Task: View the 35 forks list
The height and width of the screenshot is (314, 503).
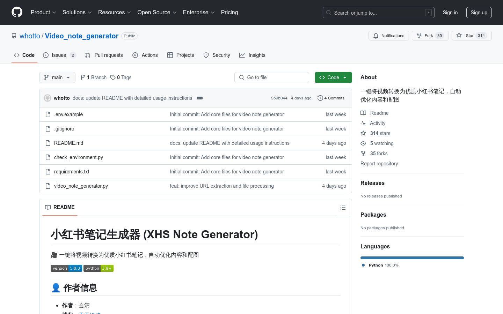Action: 374,154
